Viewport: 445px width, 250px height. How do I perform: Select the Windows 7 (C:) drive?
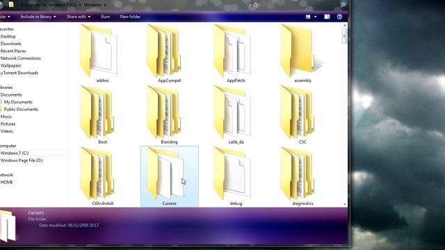tap(15, 153)
